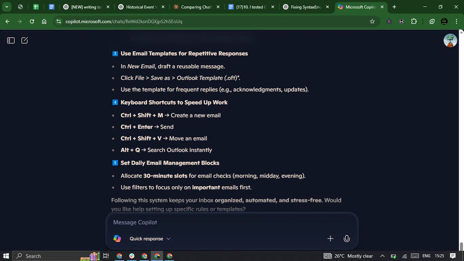The width and height of the screenshot is (464, 261).
Task: Open the browser extensions puzzle icon
Action: 414,21
